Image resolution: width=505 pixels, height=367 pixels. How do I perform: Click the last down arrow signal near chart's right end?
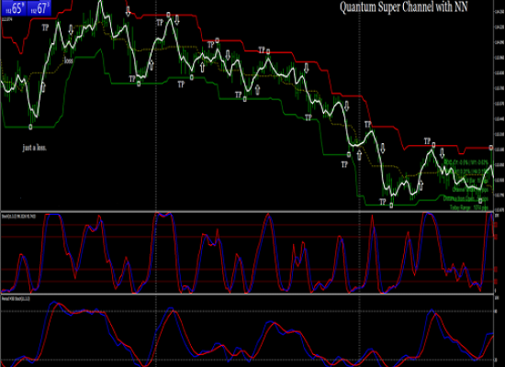click(x=442, y=153)
